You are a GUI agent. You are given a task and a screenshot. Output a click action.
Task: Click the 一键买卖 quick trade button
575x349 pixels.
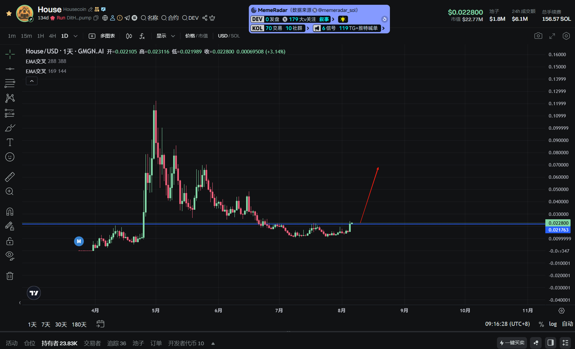click(512, 342)
